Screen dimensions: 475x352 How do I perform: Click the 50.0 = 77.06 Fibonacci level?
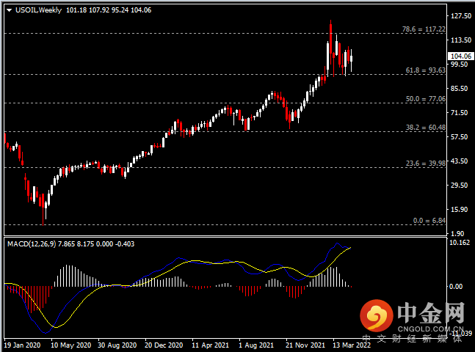click(x=425, y=99)
